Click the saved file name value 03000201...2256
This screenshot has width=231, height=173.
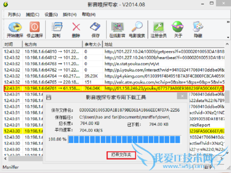tap(129, 110)
